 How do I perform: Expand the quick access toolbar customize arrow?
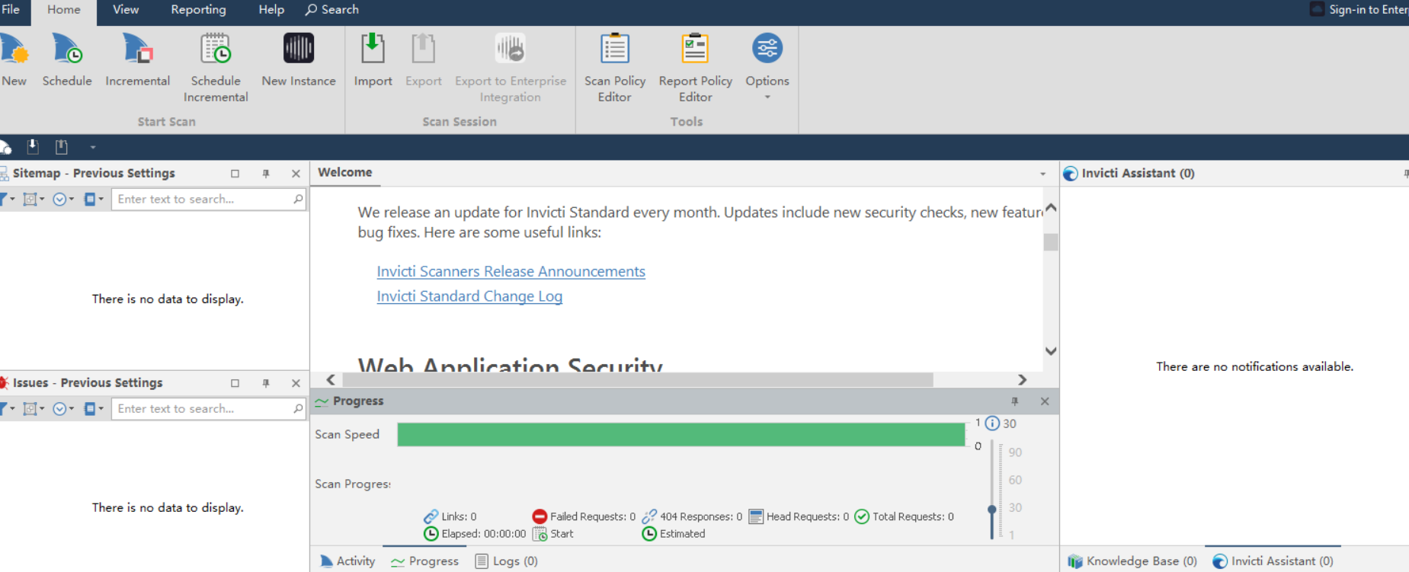(93, 147)
